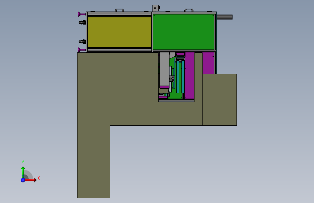Image resolution: width=314 pixels, height=203 pixels.
Task: Select the upper purple leveling foot on left side
Action: pos(81,14)
